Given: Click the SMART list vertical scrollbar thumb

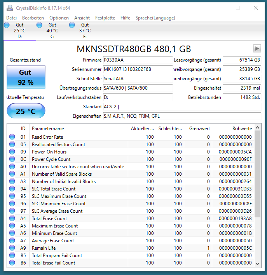Looking at the screenshot, I should (257, 174).
